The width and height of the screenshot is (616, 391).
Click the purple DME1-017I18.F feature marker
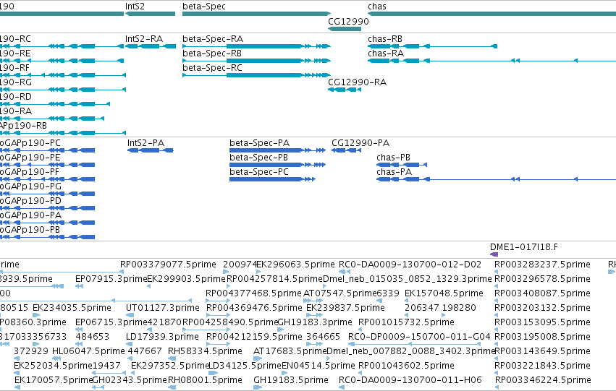pyautogui.click(x=494, y=254)
